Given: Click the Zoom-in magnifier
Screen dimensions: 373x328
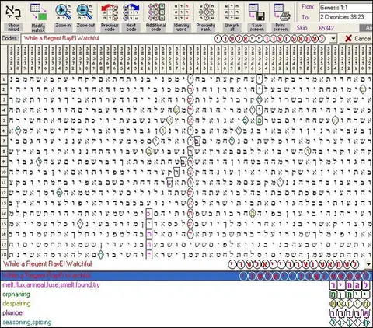Looking at the screenshot, I should [x=63, y=16].
